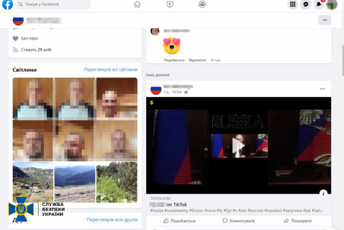Open Messenger chats icon
This screenshot has height=230, width=344.
pyautogui.click(x=305, y=4)
